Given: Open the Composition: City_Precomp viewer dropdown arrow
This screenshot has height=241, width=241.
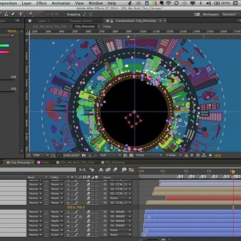Looking at the screenshot, I should [x=160, y=21].
